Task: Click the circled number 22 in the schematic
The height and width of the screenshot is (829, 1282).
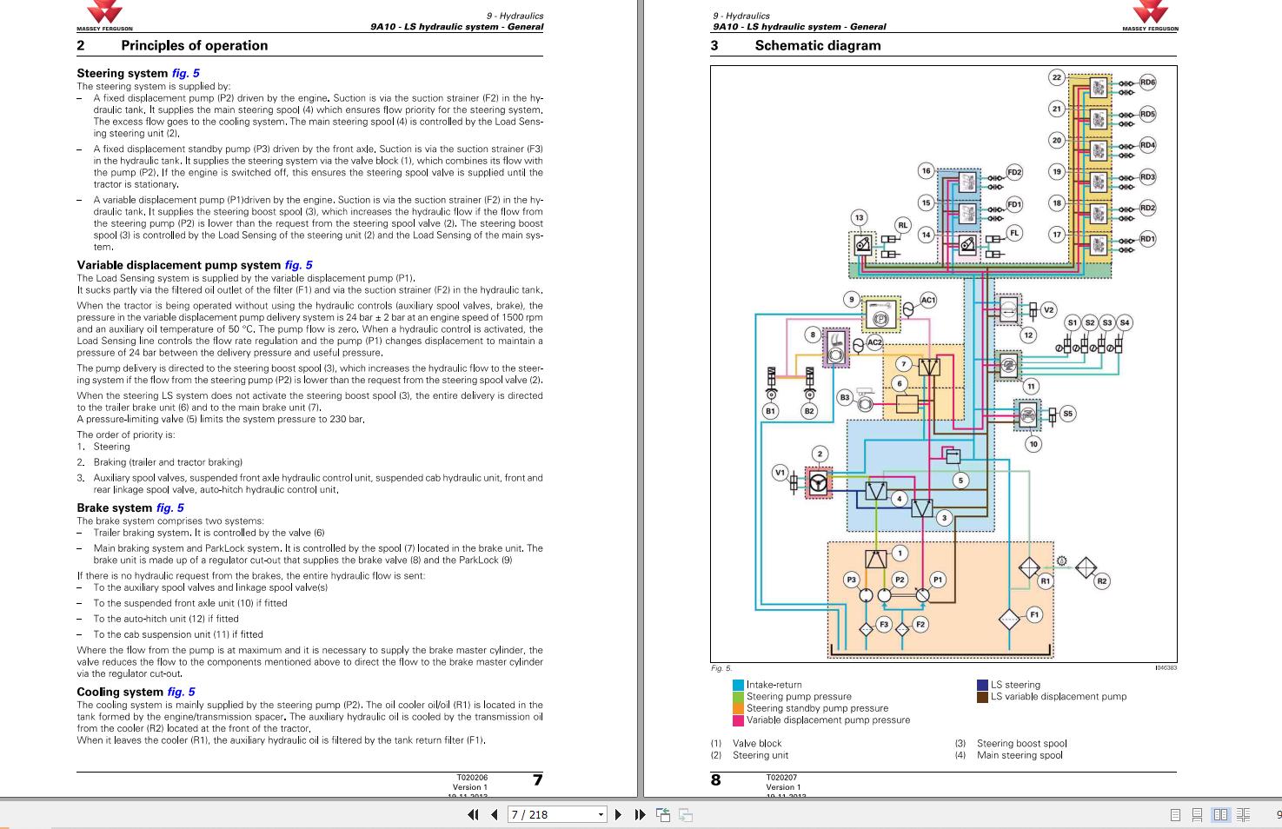Action: pos(1057,77)
